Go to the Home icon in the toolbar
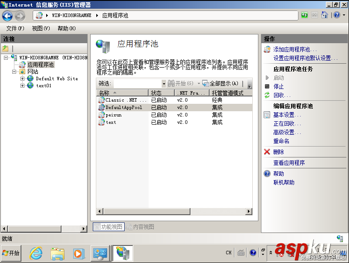This screenshot has height=263, width=349. [x=324, y=15]
